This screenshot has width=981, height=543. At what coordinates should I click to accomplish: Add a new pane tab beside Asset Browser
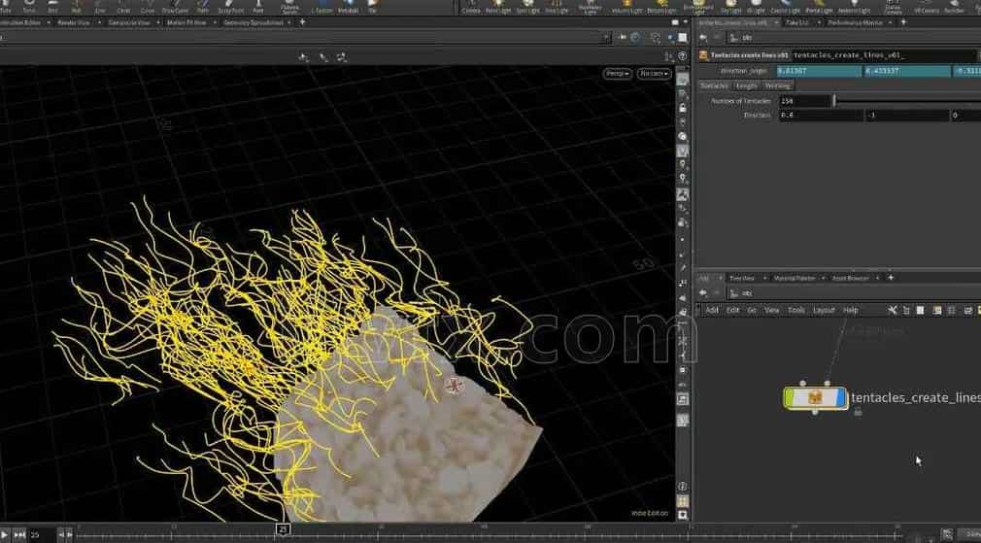pos(891,278)
